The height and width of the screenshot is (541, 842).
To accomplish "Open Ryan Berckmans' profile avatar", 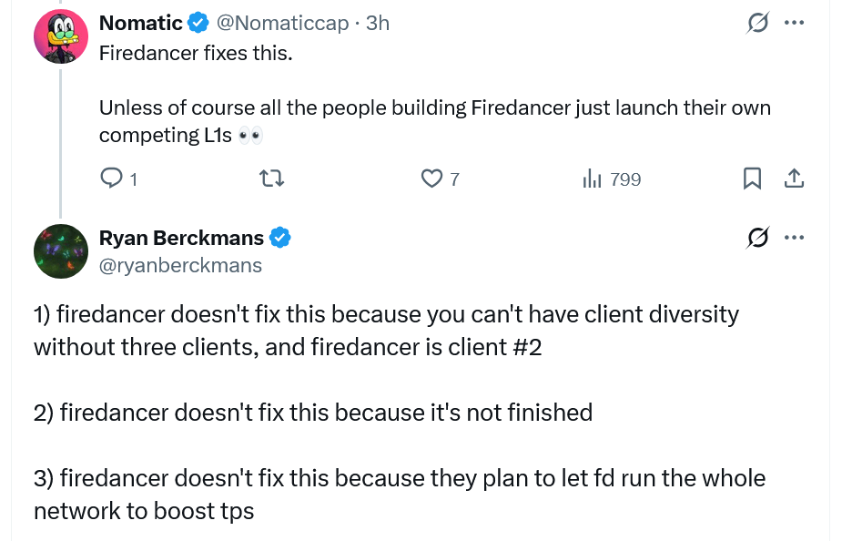I will click(x=60, y=250).
